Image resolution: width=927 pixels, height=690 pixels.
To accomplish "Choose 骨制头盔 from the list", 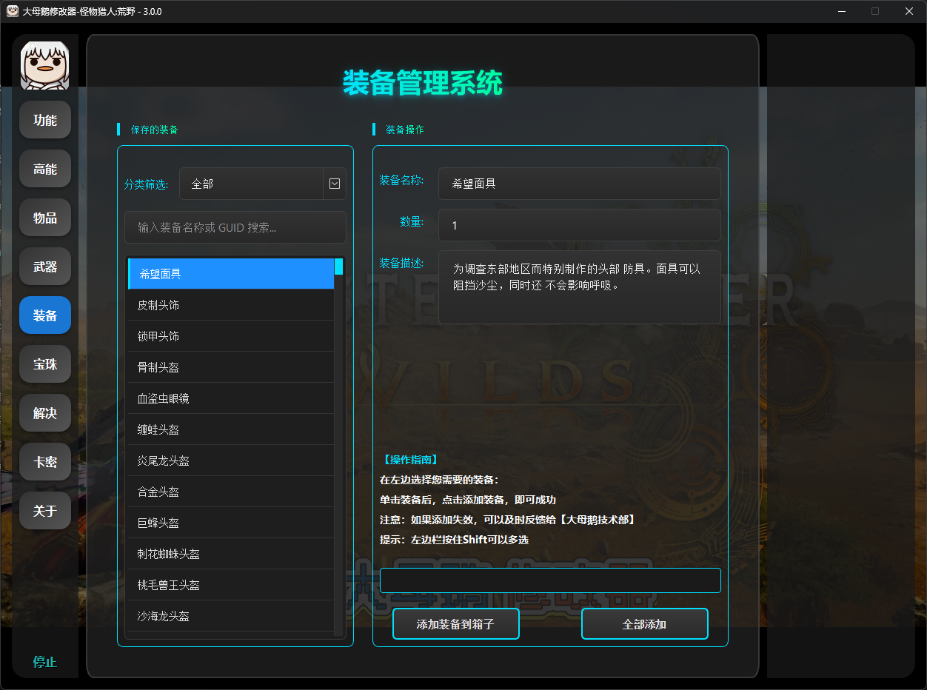I will (231, 367).
